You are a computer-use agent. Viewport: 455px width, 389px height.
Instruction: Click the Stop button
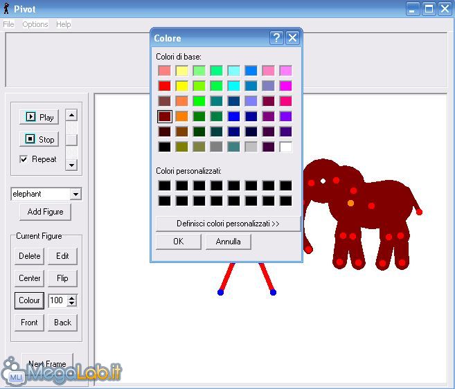pos(39,139)
